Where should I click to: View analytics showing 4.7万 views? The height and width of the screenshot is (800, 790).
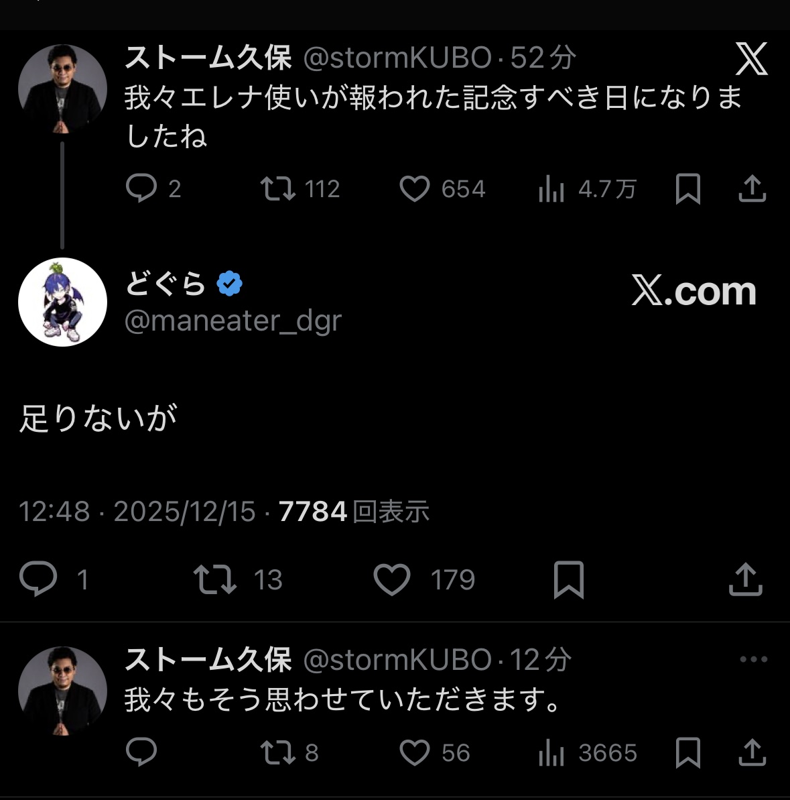tap(551, 189)
